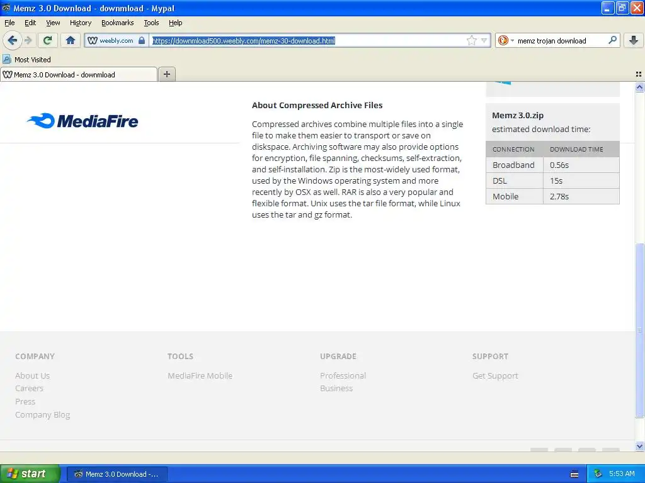Click the scrollbar down arrow
645x483 pixels.
tap(639, 446)
